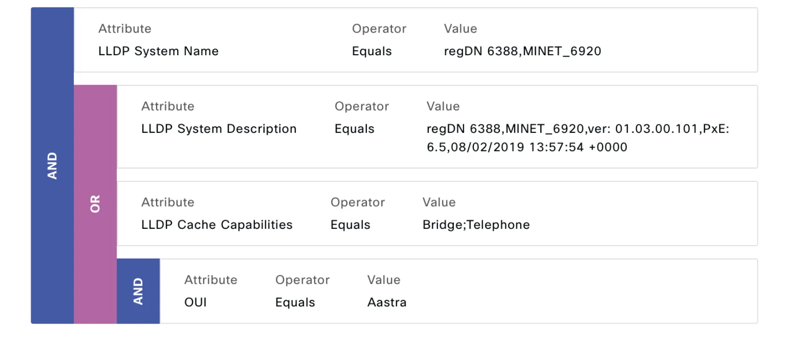Click the Aastra value
The height and width of the screenshot is (337, 796).
click(x=386, y=302)
